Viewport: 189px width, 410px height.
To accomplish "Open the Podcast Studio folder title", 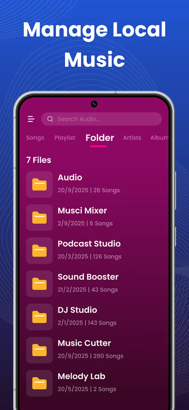I will tap(89, 244).
